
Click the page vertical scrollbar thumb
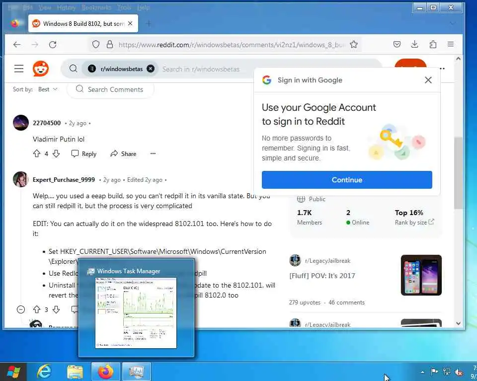coord(459,173)
